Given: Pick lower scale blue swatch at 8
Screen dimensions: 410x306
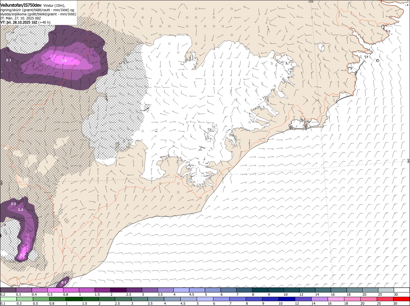Looking at the screenshot, I should pos(254,299).
